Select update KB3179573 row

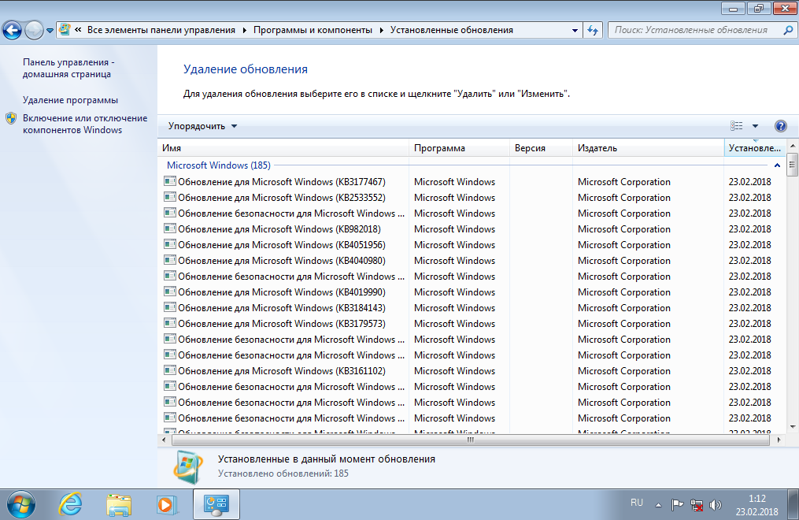point(472,324)
